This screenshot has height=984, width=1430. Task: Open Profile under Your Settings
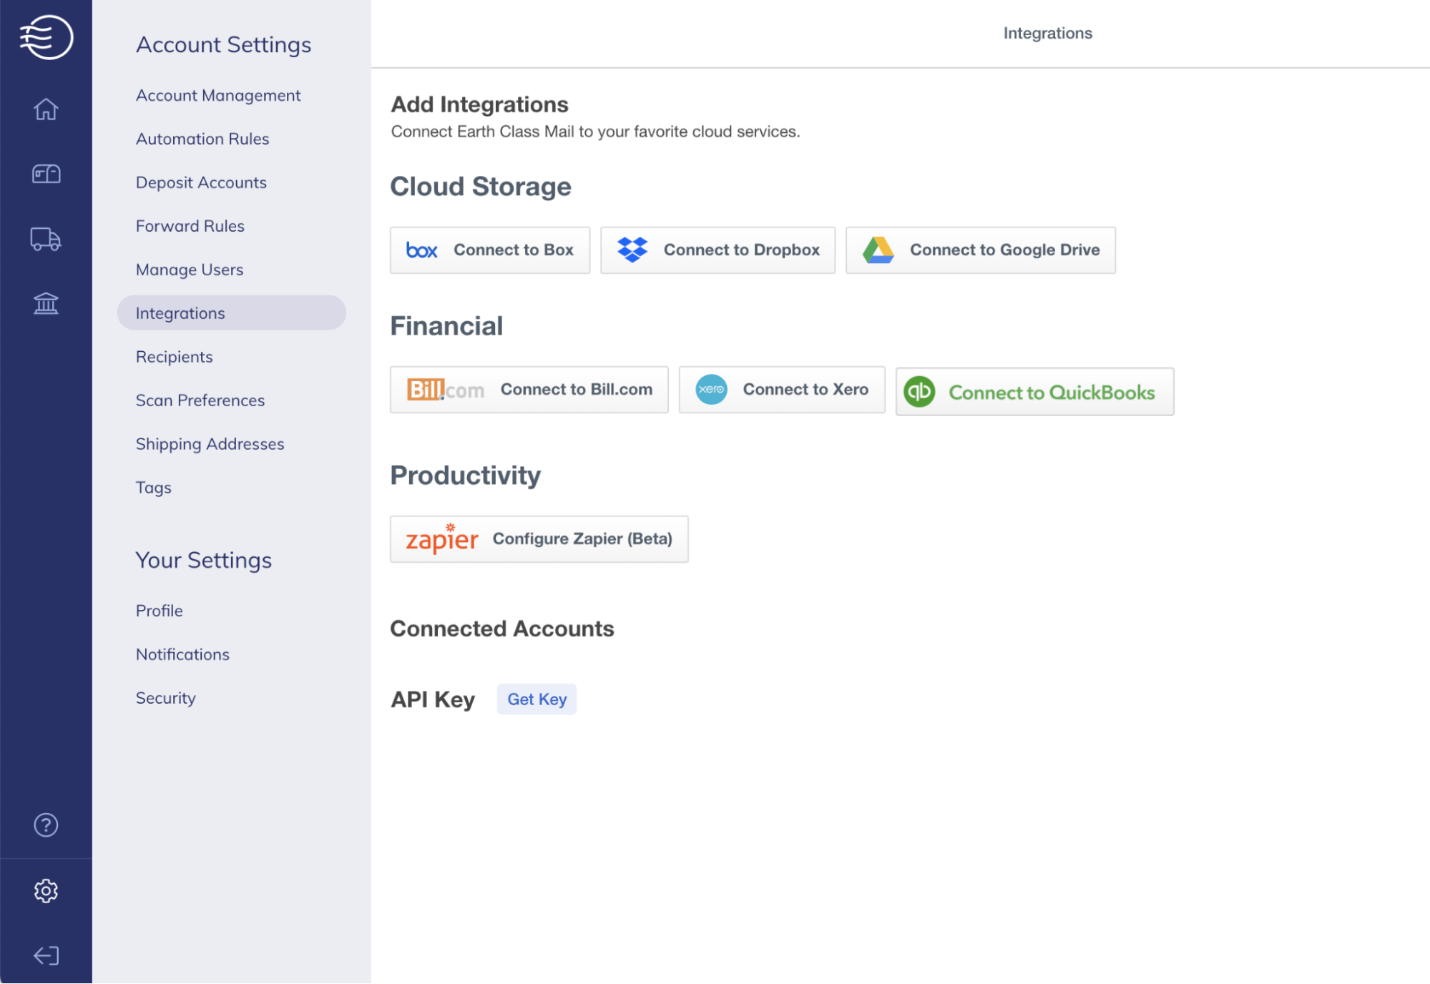pyautogui.click(x=160, y=611)
